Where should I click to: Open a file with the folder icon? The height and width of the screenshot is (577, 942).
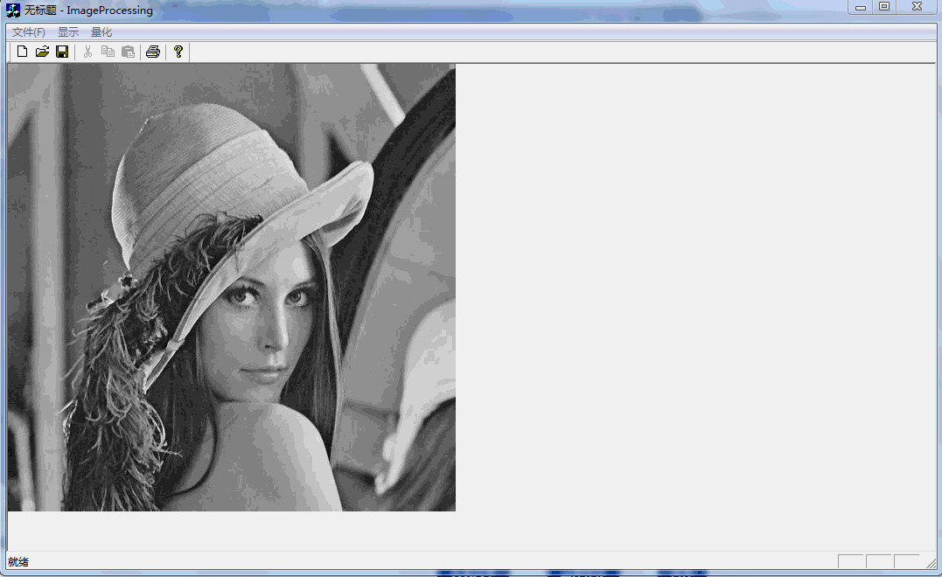(42, 52)
